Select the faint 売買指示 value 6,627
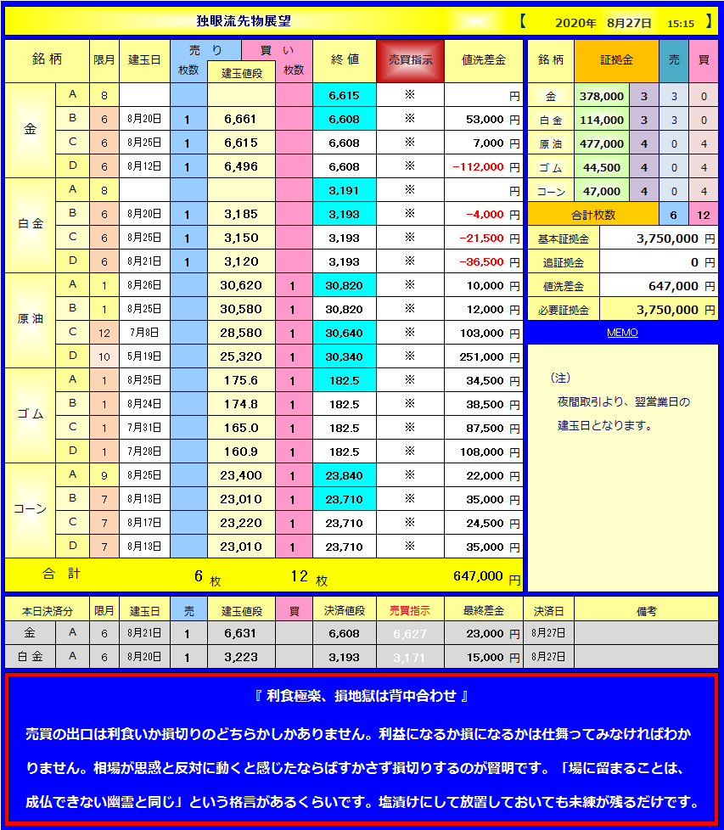This screenshot has width=724, height=830. [x=410, y=634]
